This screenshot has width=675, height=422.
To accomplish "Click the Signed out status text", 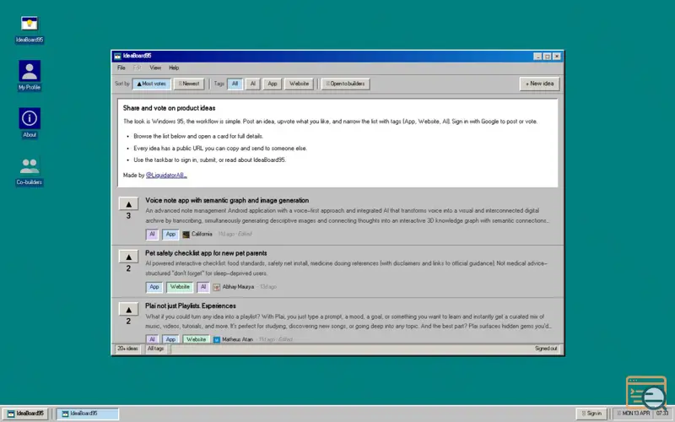I will [x=546, y=349].
